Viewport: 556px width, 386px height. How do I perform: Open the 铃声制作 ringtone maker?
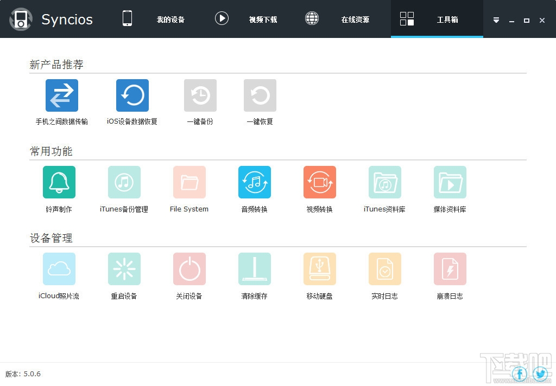pyautogui.click(x=59, y=182)
